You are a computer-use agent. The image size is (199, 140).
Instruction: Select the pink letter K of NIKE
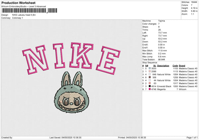81,55
